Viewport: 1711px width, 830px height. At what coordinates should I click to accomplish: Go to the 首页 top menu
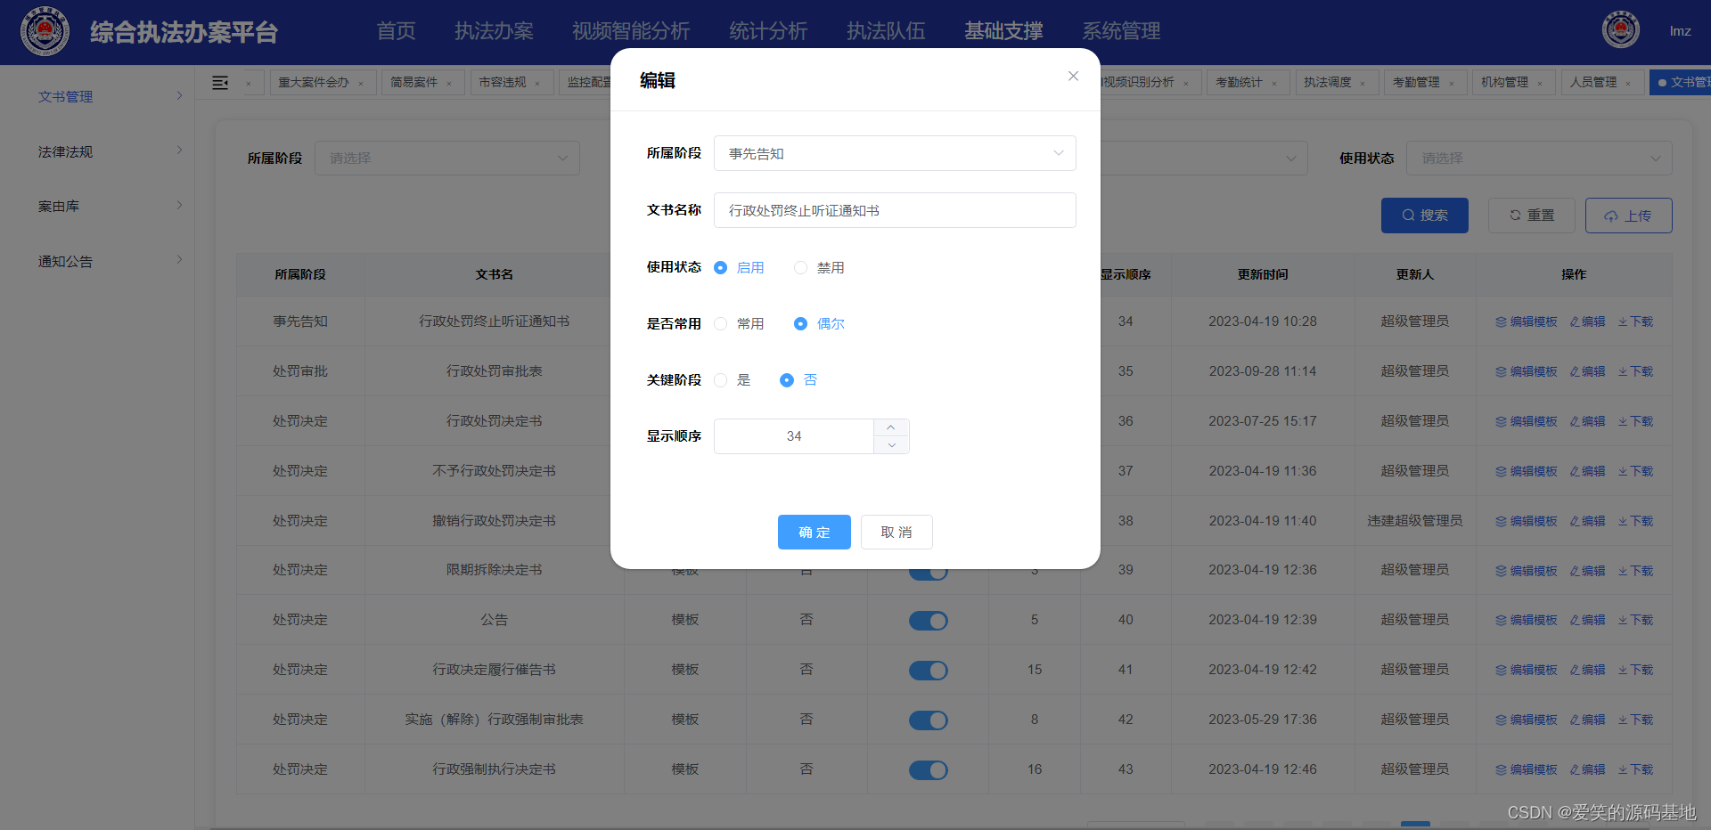click(396, 31)
